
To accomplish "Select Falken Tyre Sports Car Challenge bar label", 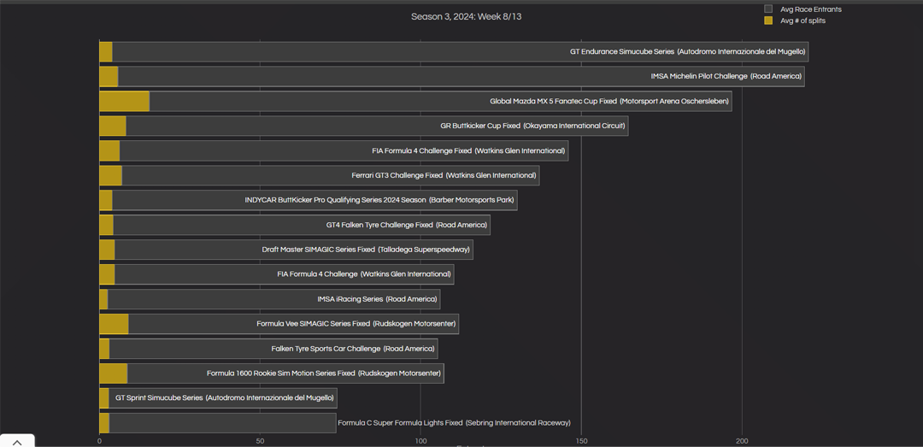I will tap(353, 349).
